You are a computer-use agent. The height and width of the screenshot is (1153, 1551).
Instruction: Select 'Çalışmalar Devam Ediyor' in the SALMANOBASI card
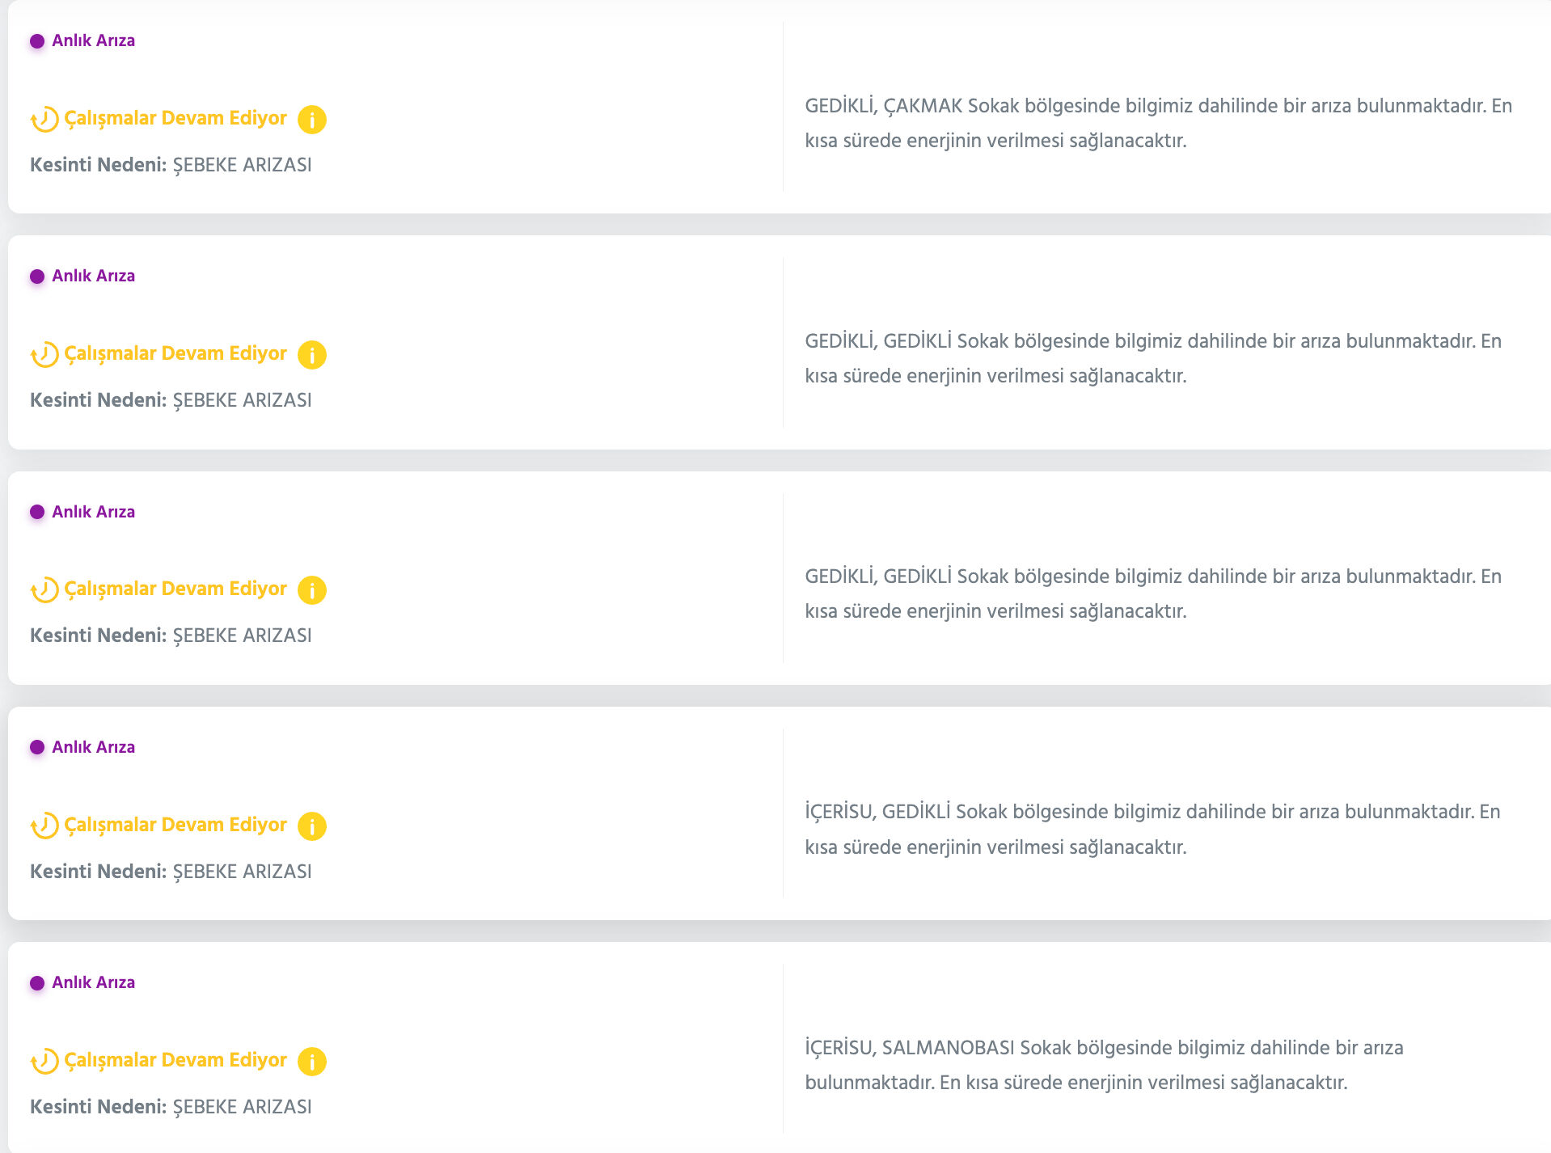tap(175, 1060)
